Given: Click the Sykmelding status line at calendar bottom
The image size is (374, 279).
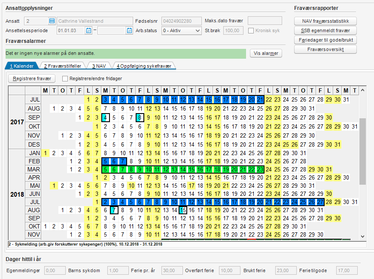Looking at the screenshot, I should pos(187,244).
